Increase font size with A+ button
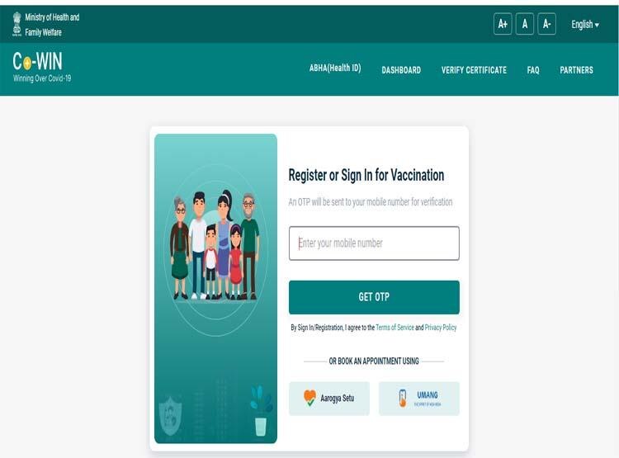Image resolution: width=619 pixels, height=458 pixels. coord(503,24)
